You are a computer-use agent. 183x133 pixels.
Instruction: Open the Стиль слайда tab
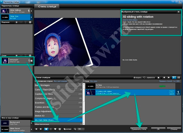(x=47, y=7)
